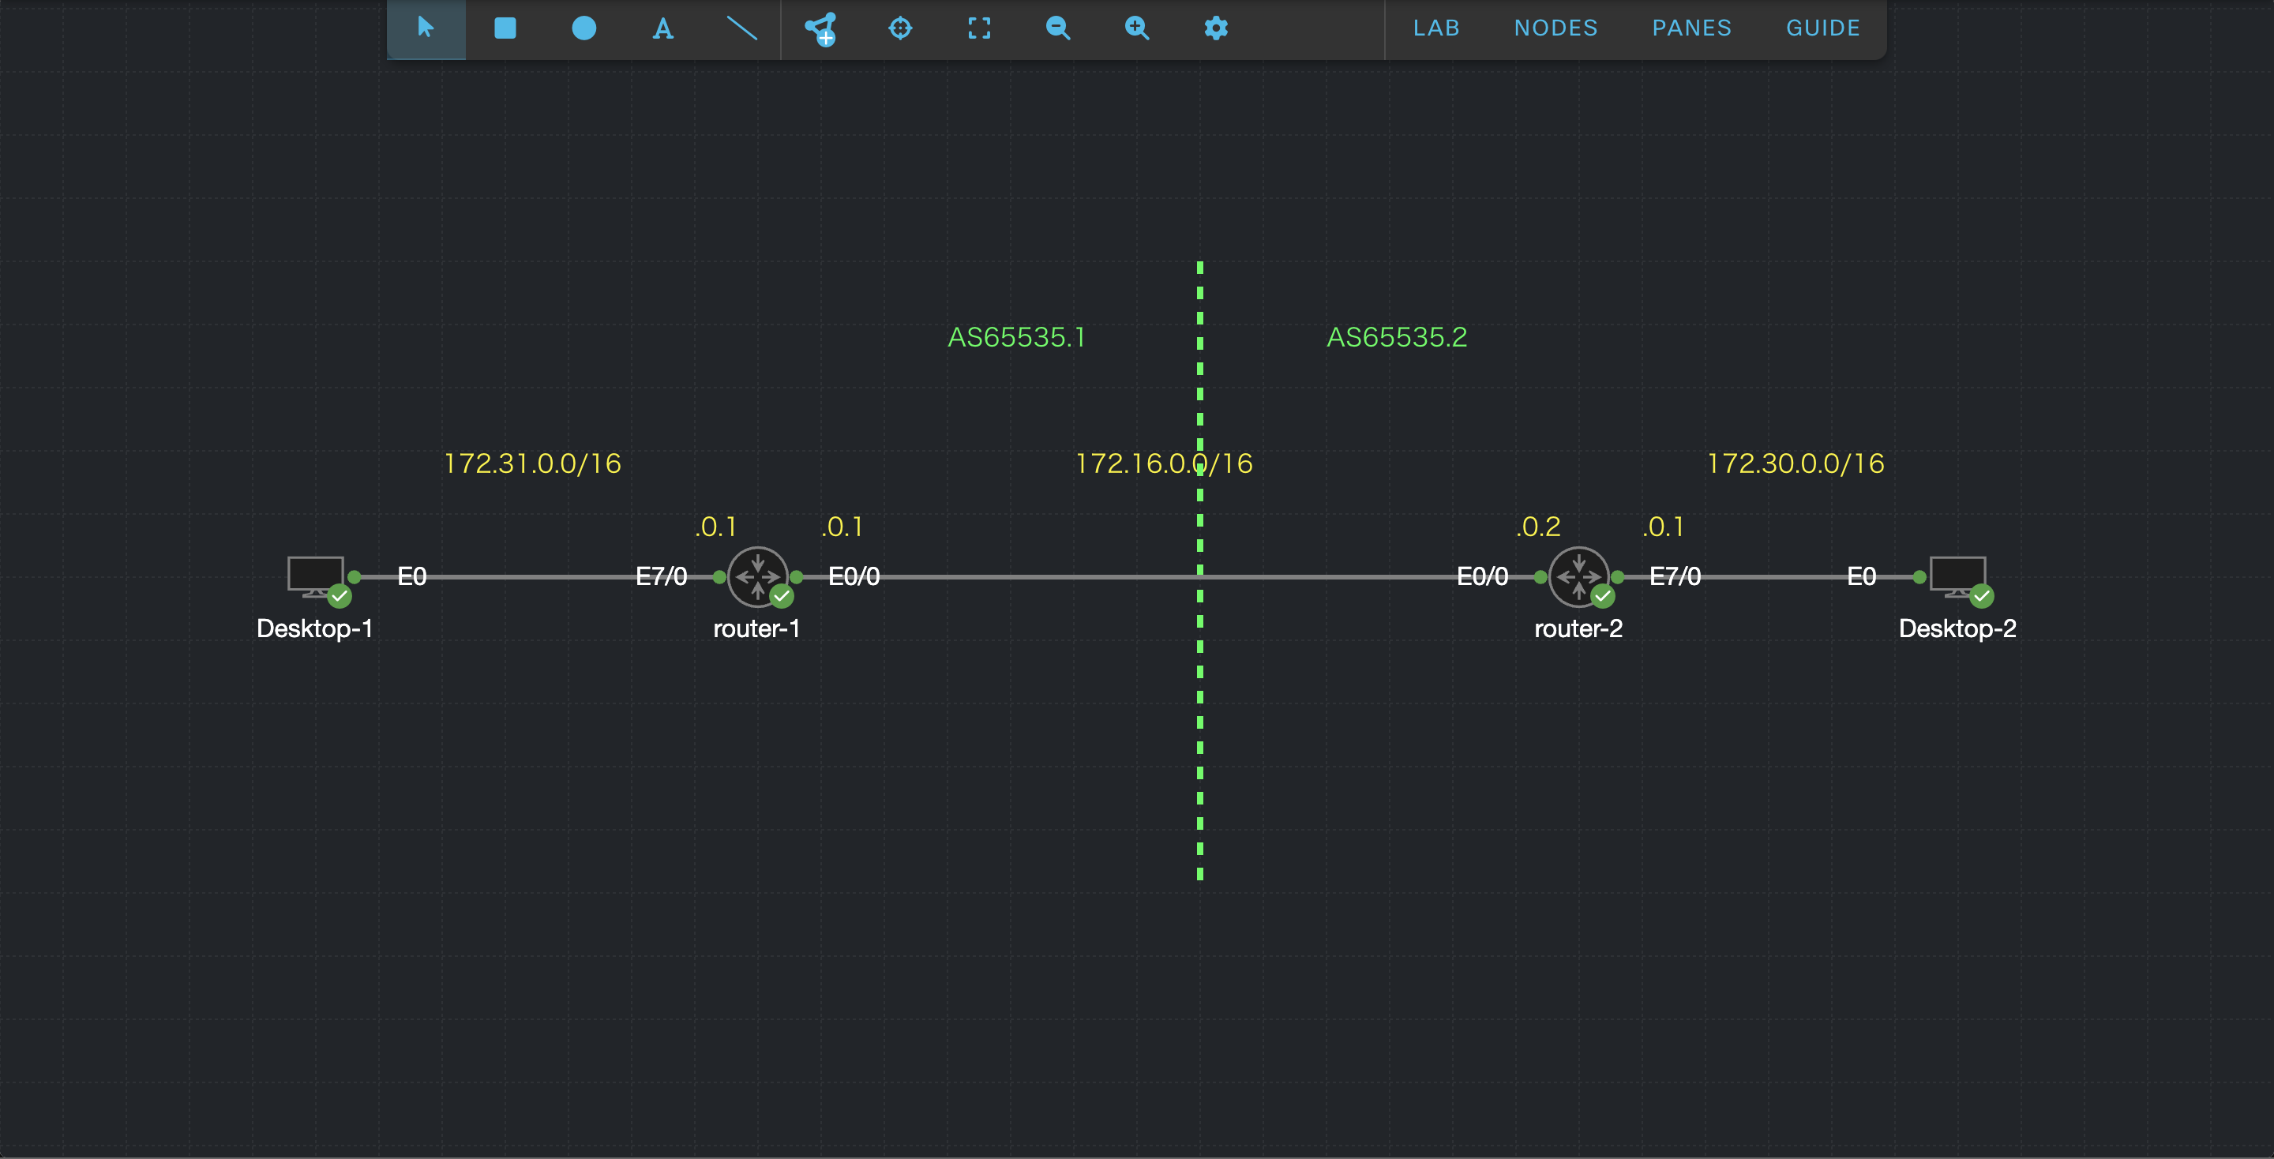Fit topology to screen

979,28
